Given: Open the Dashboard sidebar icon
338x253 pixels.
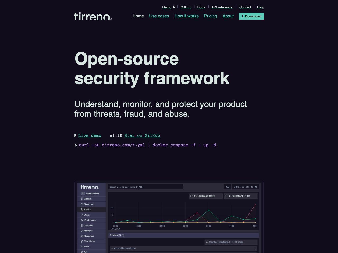Looking at the screenshot, I should click(81, 204).
